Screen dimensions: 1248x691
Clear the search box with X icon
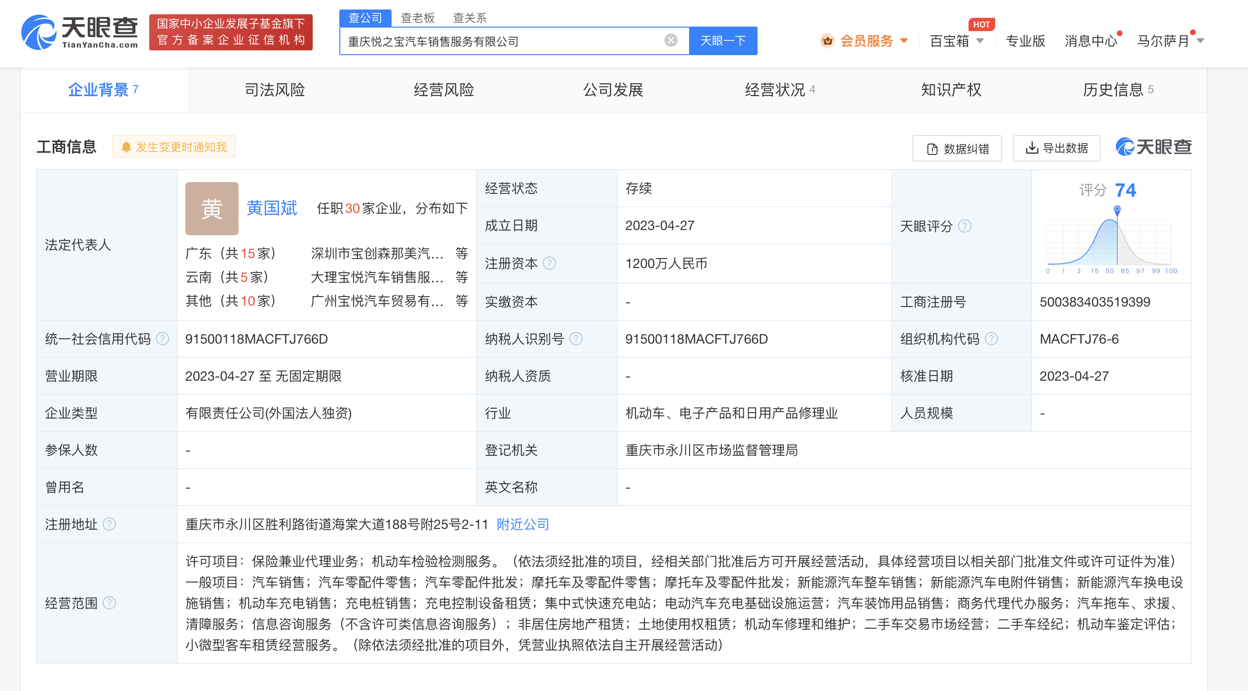click(671, 40)
